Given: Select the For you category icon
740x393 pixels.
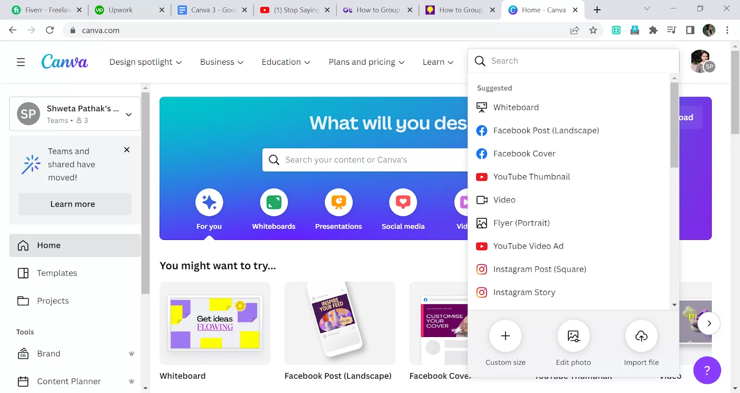Looking at the screenshot, I should click(209, 202).
